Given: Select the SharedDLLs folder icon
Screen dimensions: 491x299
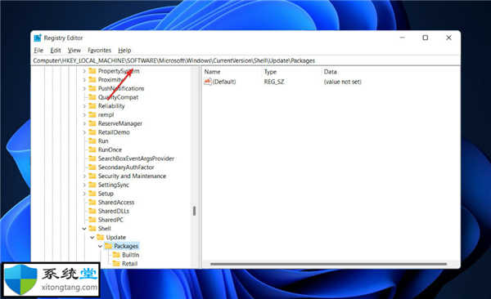Looking at the screenshot, I should pos(92,211).
